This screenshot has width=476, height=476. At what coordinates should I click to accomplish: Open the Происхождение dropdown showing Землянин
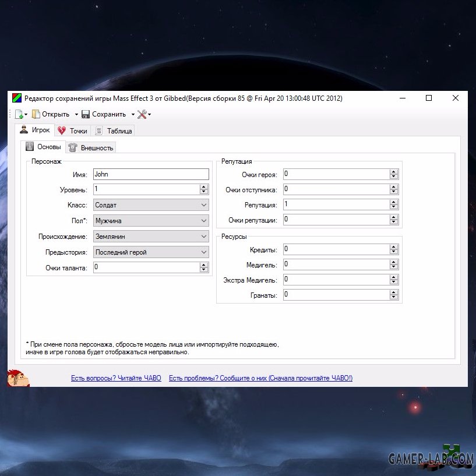point(151,236)
